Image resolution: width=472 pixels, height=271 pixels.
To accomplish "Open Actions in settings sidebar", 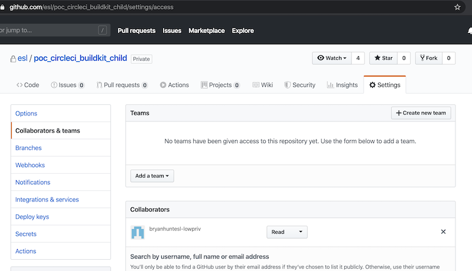I will pos(61,251).
